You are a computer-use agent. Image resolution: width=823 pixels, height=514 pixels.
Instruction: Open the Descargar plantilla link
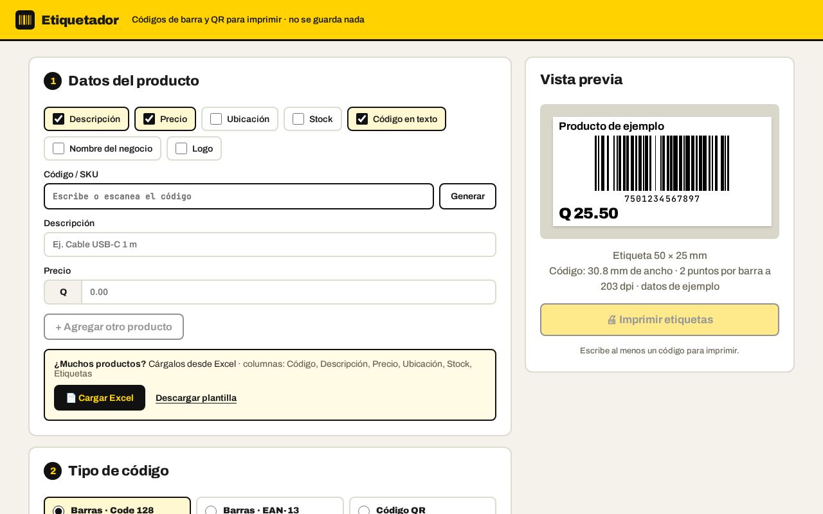click(196, 398)
